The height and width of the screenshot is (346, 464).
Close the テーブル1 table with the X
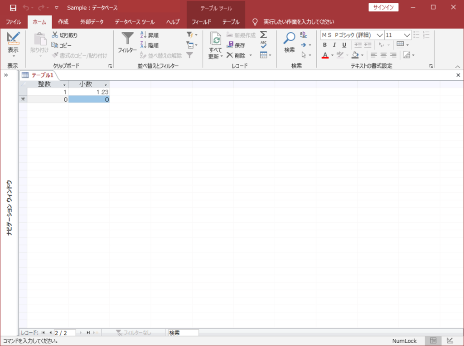(x=458, y=75)
